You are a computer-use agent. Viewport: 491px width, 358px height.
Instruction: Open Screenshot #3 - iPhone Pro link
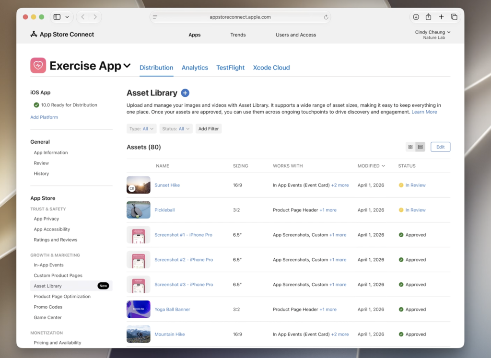tap(184, 285)
